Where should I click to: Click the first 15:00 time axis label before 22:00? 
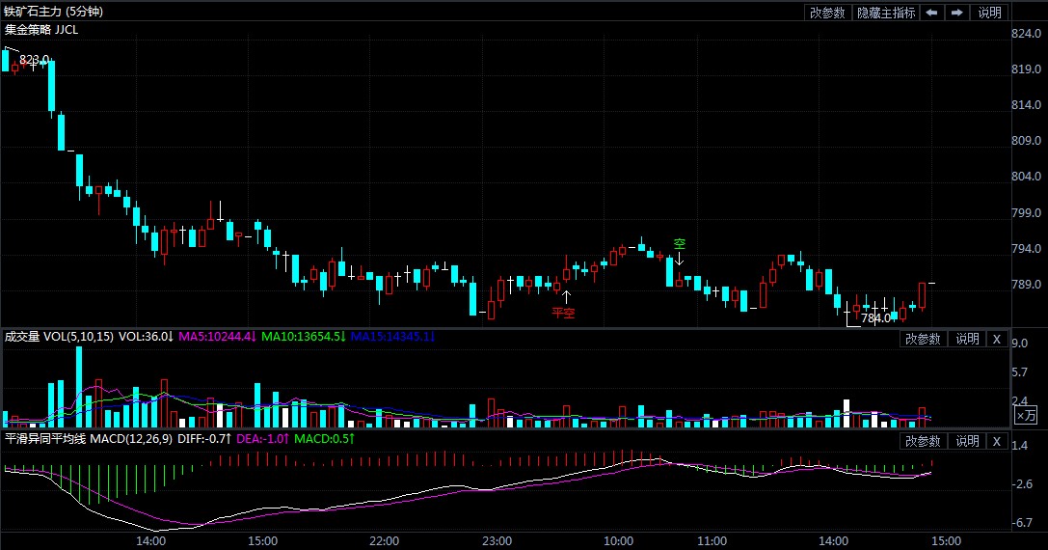[262, 540]
